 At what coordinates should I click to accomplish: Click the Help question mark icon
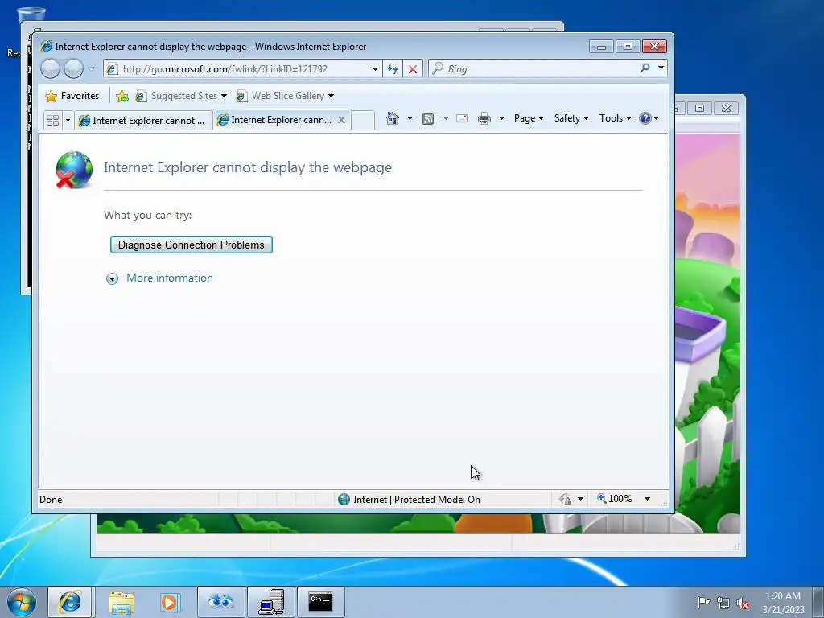(x=645, y=118)
